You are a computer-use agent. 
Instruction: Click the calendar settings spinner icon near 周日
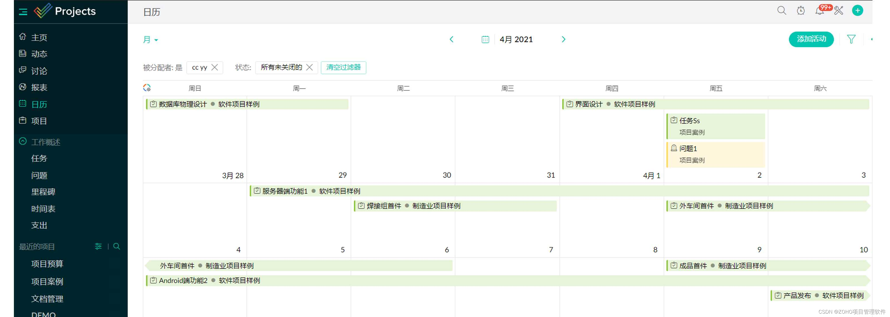click(x=147, y=88)
